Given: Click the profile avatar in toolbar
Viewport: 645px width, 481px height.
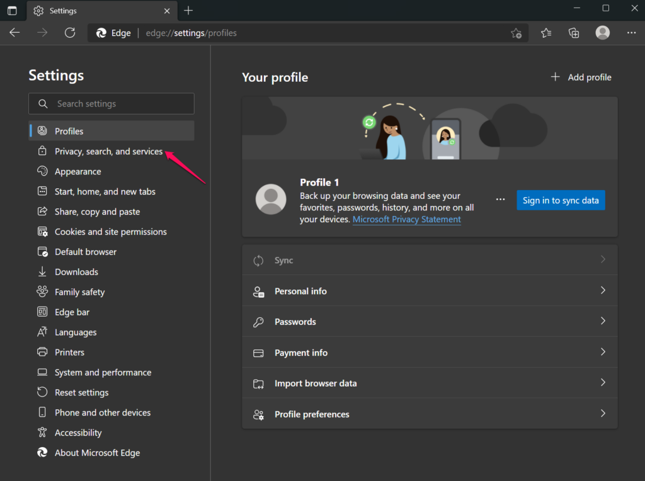Looking at the screenshot, I should point(603,33).
